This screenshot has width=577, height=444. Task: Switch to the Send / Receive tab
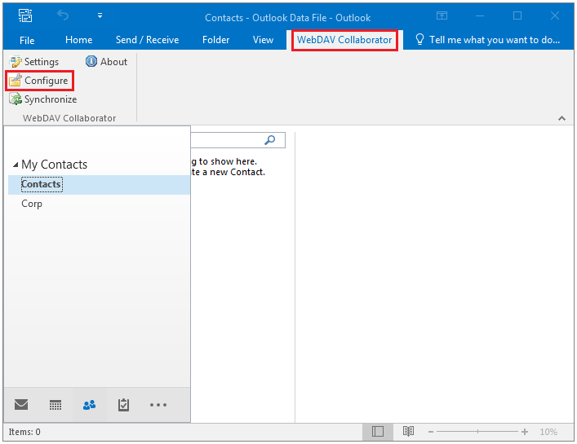pyautogui.click(x=147, y=40)
